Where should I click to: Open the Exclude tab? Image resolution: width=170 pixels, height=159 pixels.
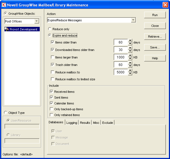pyautogui.click(x=107, y=123)
